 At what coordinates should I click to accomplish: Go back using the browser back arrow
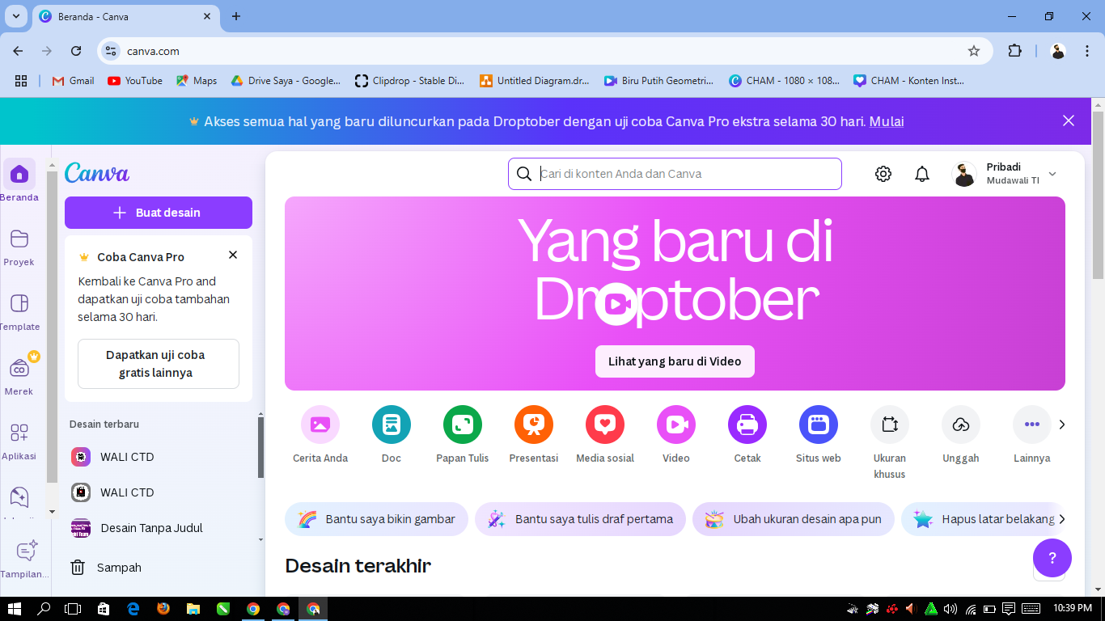tap(18, 51)
